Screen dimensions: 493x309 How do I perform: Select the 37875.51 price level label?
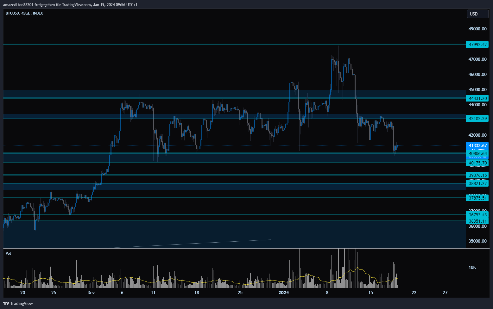(x=477, y=198)
